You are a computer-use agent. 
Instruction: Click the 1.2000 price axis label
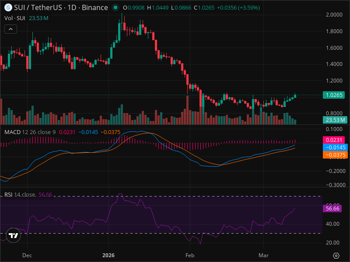pos(334,81)
